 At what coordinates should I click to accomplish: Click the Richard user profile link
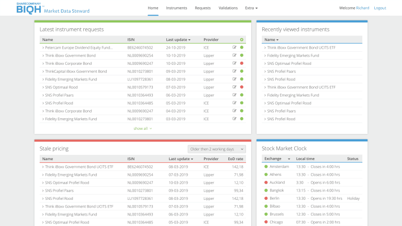363,8
